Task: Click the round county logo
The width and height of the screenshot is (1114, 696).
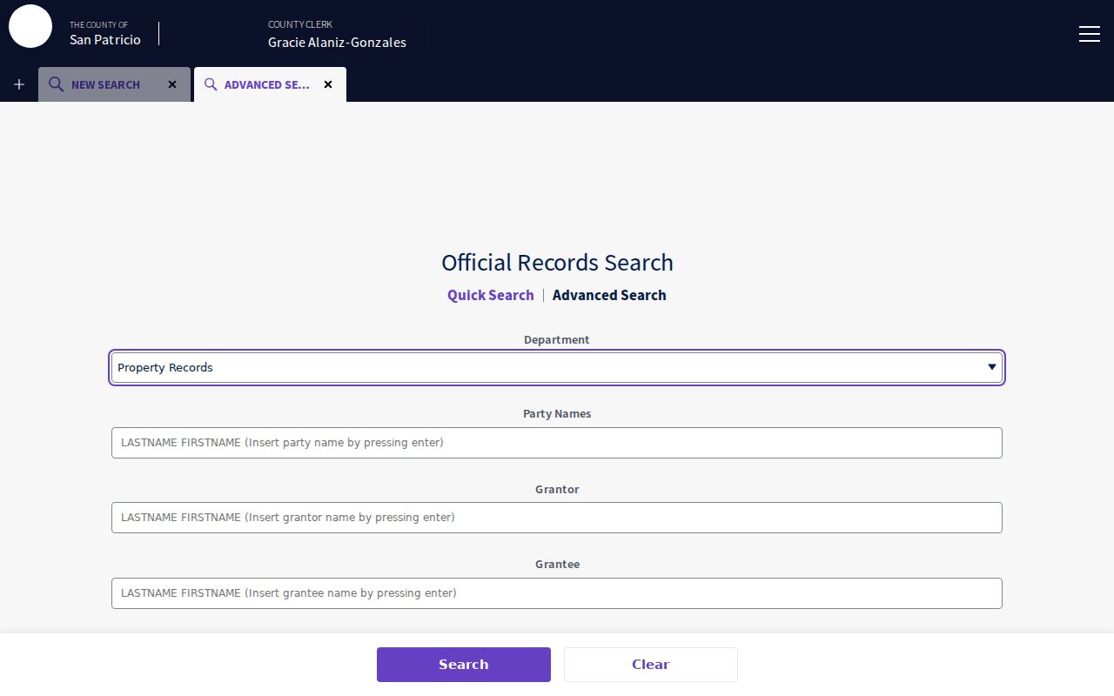Action: (x=30, y=26)
